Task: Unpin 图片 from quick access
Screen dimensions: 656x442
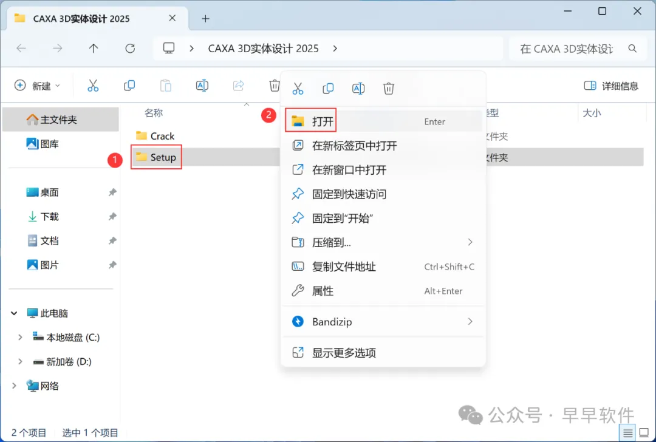Action: (x=112, y=265)
